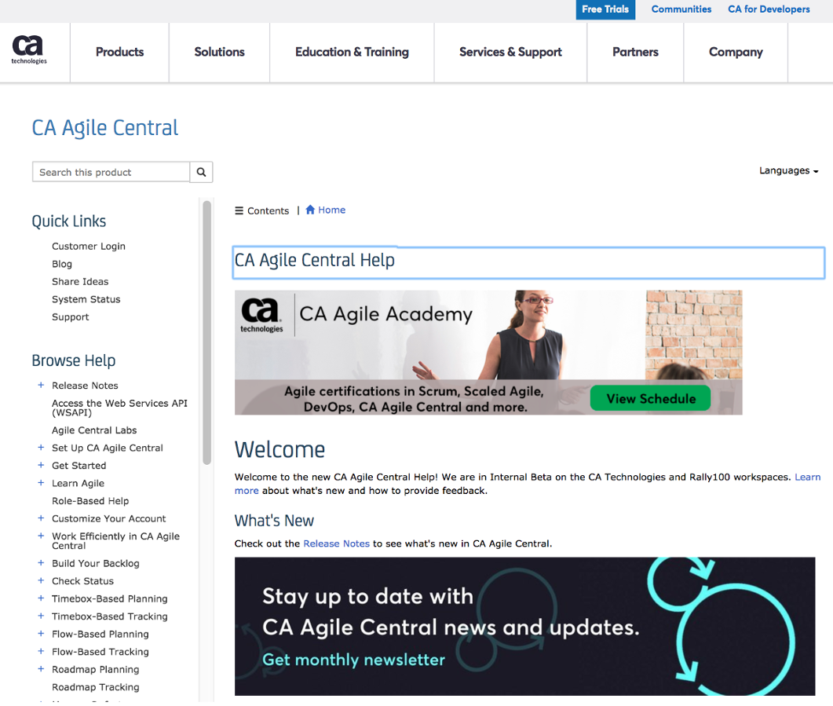Click the magnifying glass search icon
Screen dimensions: 833x706
coord(201,171)
